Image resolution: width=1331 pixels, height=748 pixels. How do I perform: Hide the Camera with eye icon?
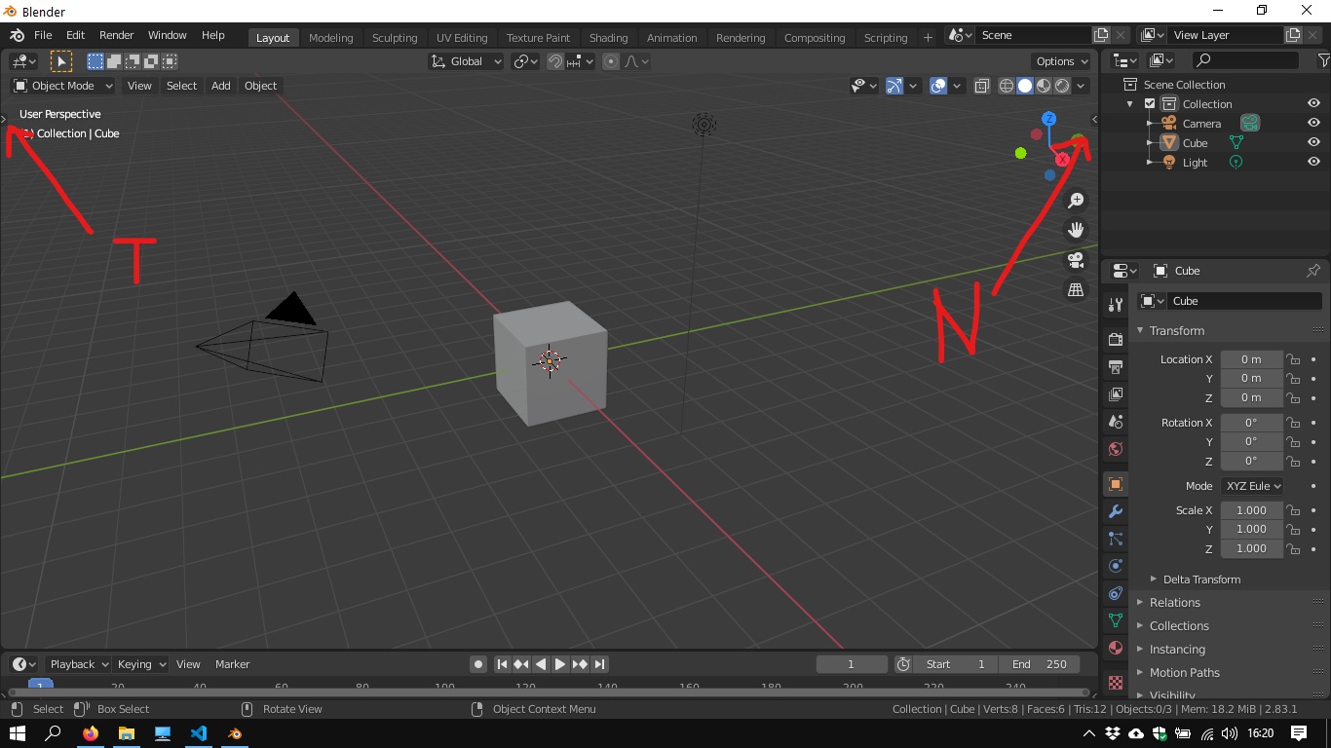coord(1313,123)
